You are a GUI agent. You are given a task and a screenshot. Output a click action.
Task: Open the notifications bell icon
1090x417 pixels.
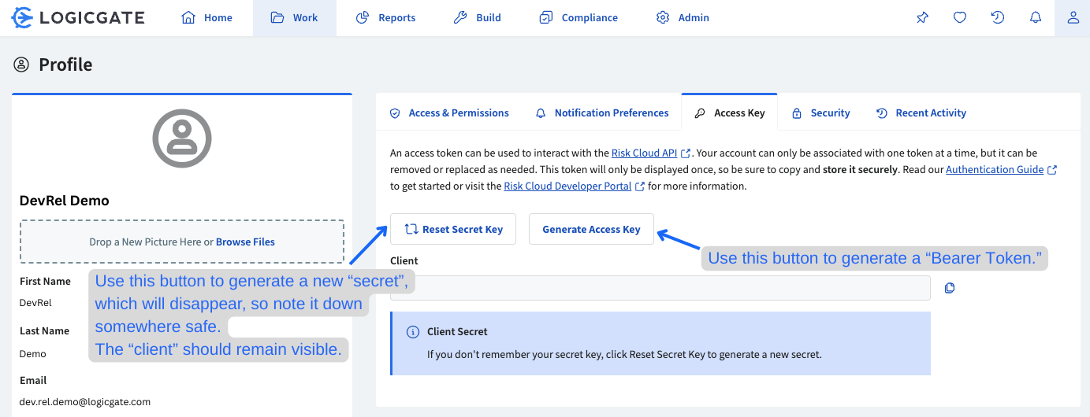1036,18
